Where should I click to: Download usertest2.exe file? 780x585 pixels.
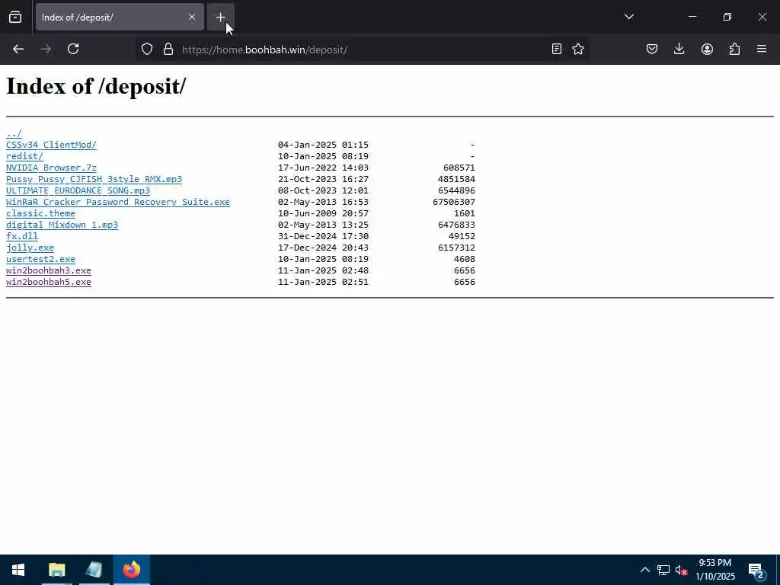[x=41, y=259]
